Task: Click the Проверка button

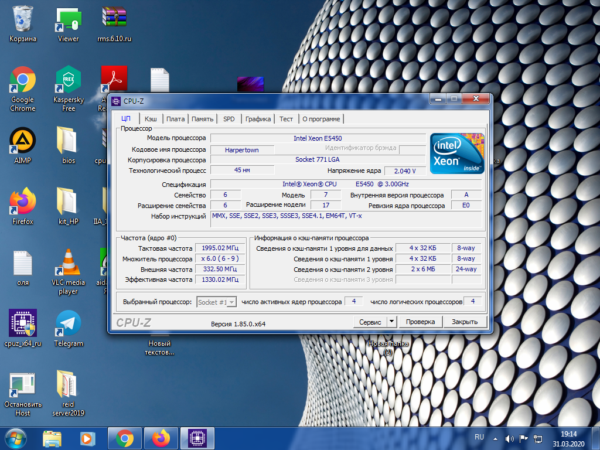Action: click(x=420, y=322)
